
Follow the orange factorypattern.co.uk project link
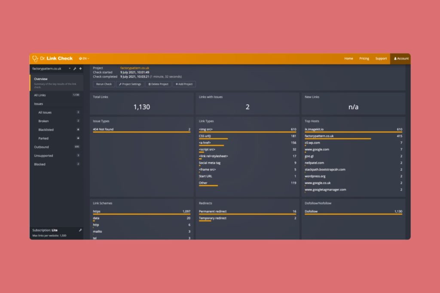tap(134, 68)
